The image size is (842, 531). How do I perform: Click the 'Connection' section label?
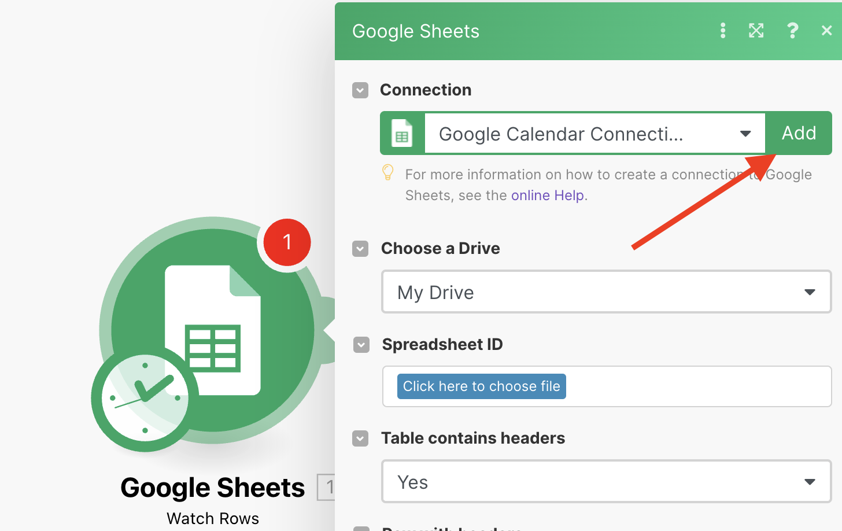(x=426, y=90)
